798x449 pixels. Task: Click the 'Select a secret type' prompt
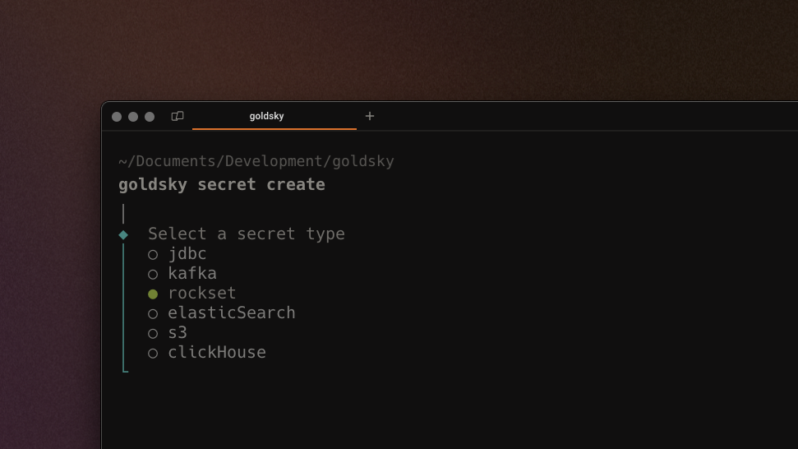(247, 234)
